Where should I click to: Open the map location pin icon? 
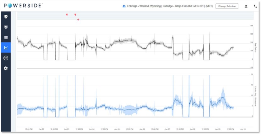(x=6, y=17)
